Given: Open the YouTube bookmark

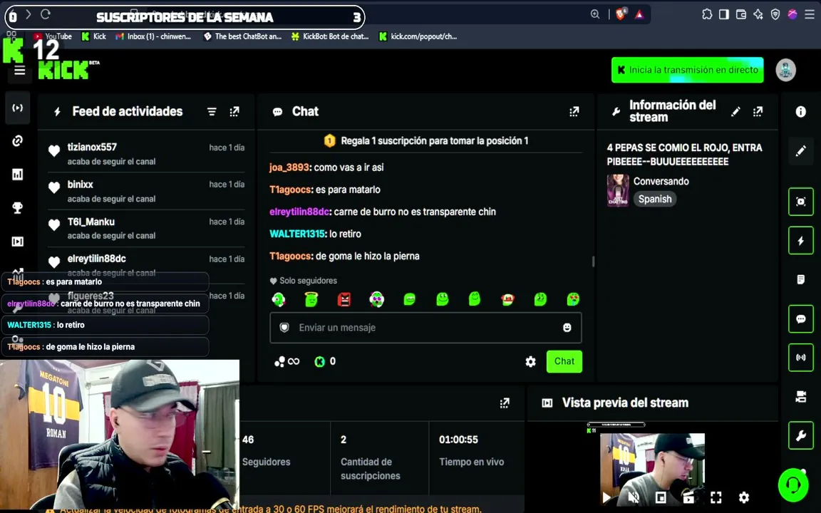Looking at the screenshot, I should (52, 36).
